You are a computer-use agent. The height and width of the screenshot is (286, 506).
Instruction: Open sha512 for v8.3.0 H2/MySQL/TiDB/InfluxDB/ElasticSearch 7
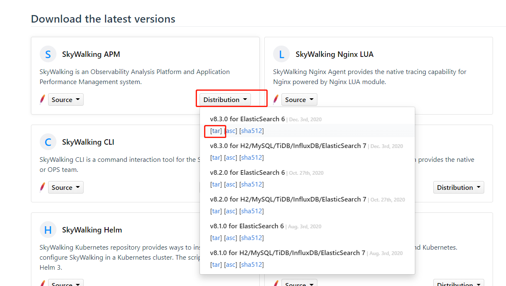pyautogui.click(x=251, y=158)
